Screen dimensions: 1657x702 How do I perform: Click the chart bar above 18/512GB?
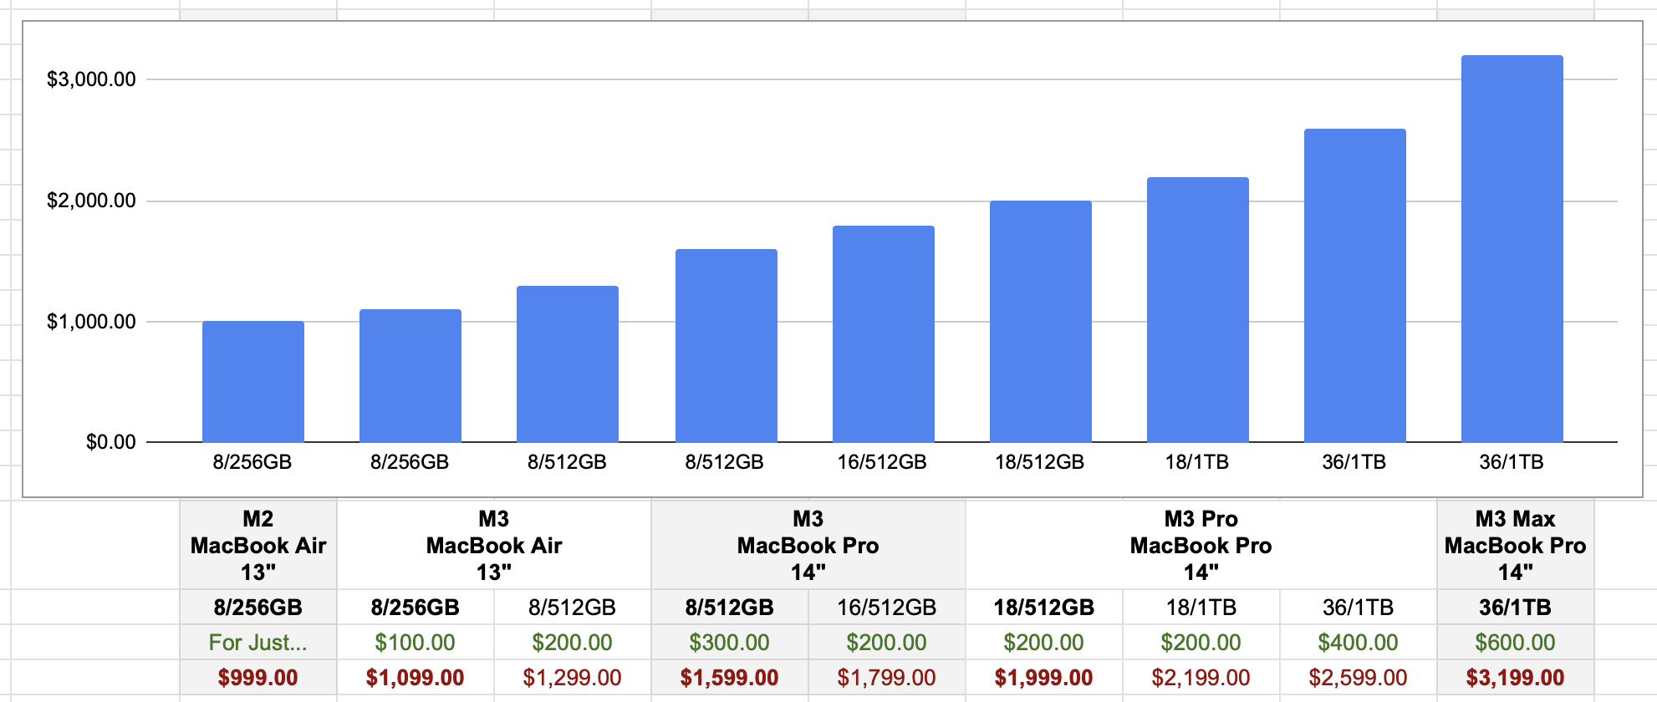click(1041, 321)
